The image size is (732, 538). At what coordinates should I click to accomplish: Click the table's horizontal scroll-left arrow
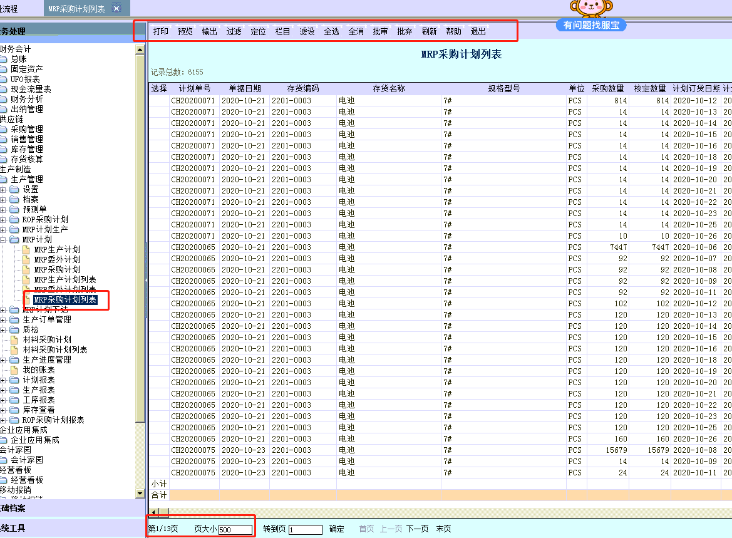(154, 512)
